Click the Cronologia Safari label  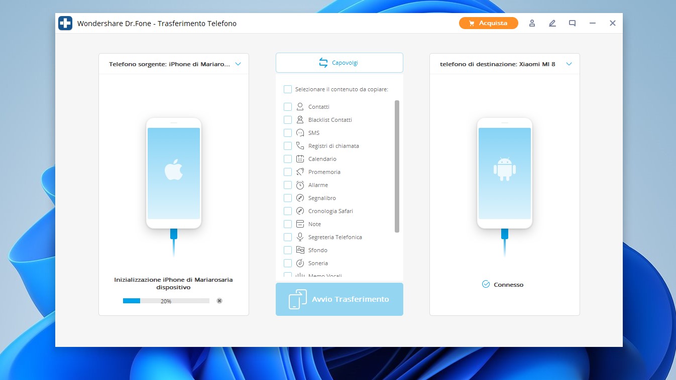click(330, 211)
